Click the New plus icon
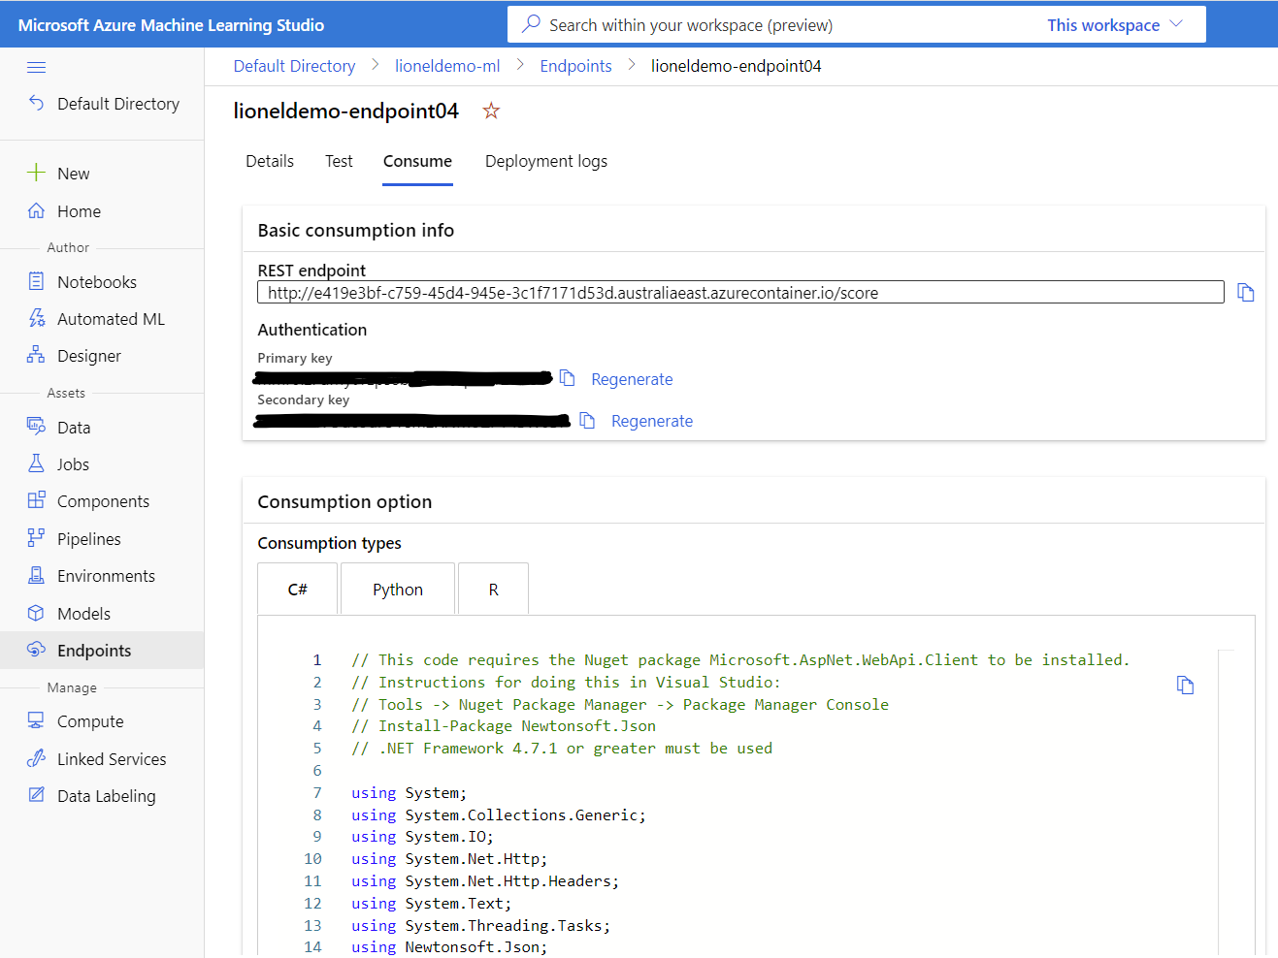Screen dimensions: 1278x958 [36, 173]
